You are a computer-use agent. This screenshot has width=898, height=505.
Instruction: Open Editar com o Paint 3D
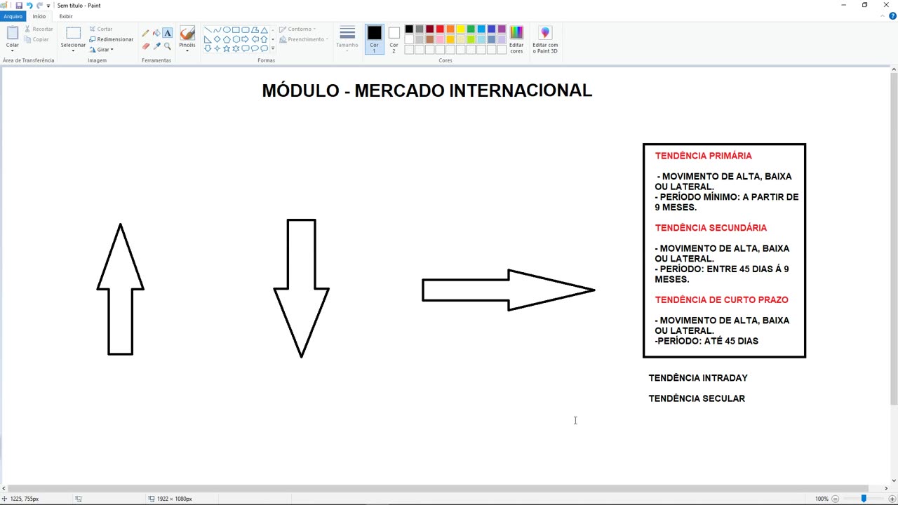[x=545, y=40]
